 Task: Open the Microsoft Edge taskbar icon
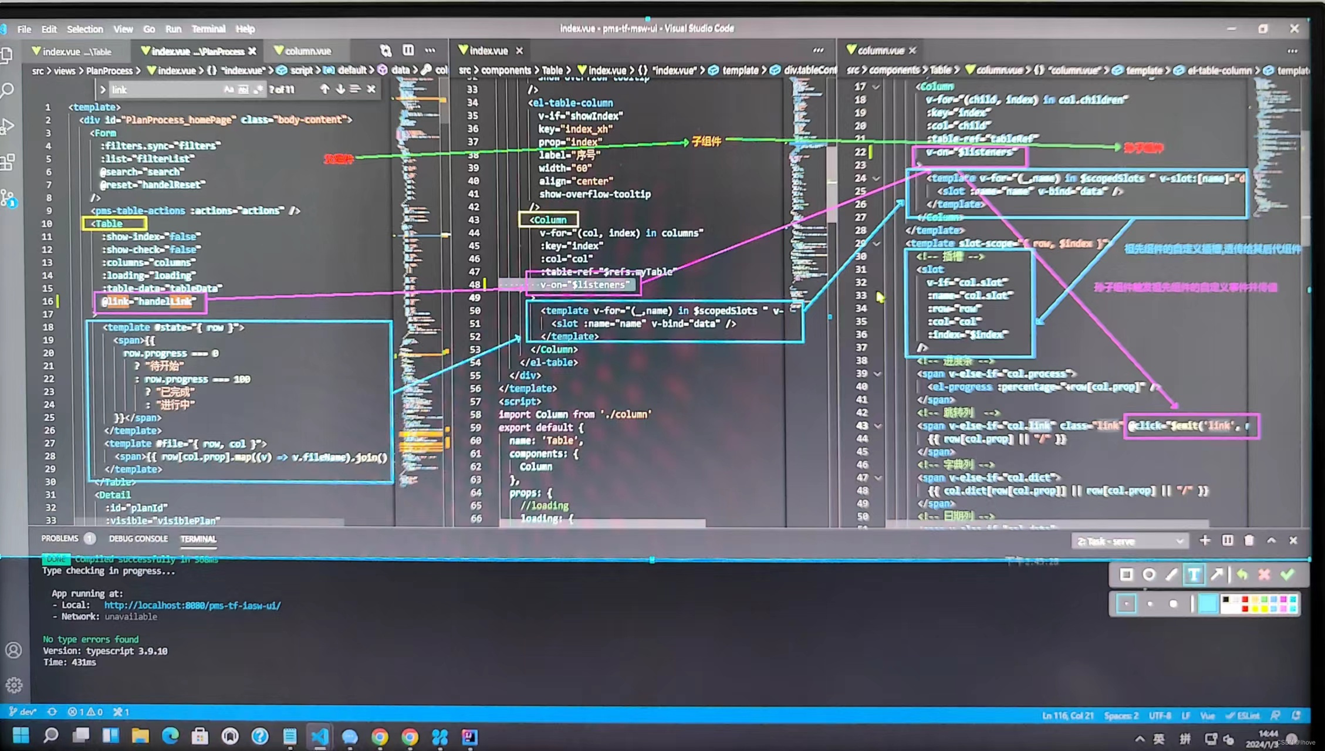point(170,736)
